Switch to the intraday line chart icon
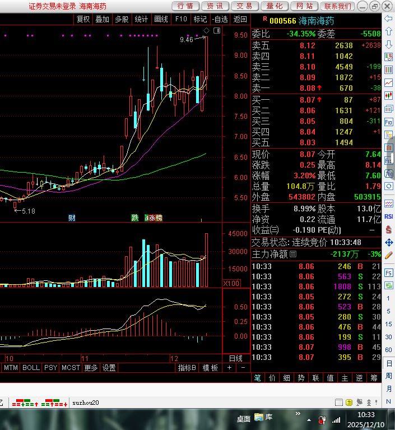395x430 pixels. click(388, 83)
